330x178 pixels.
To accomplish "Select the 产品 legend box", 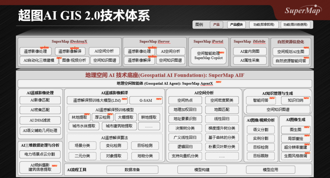I will tap(216, 25).
